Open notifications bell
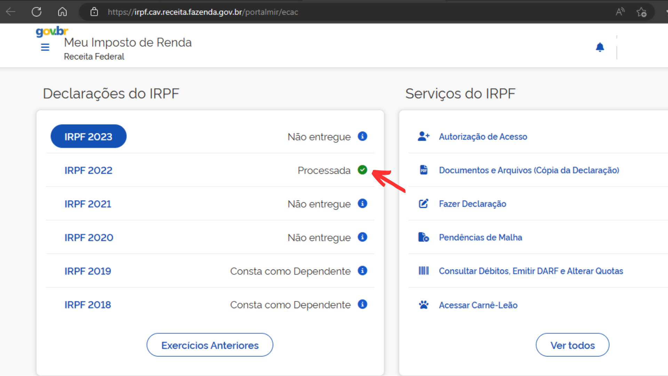 (600, 47)
